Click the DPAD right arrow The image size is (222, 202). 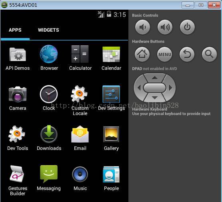click(x=170, y=88)
